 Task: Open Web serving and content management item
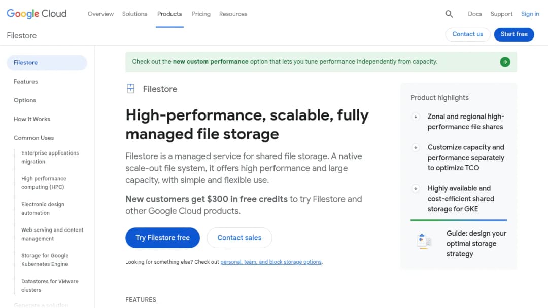pyautogui.click(x=52, y=234)
